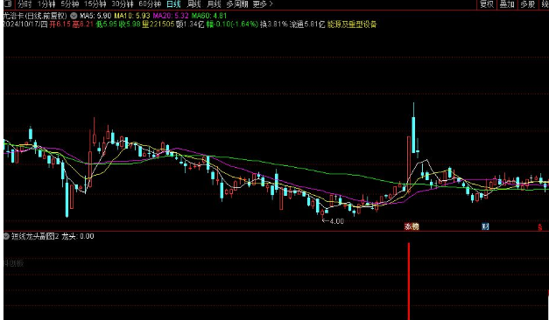
Task: Click the blue 财 marker on timeline
Action: click(x=485, y=226)
